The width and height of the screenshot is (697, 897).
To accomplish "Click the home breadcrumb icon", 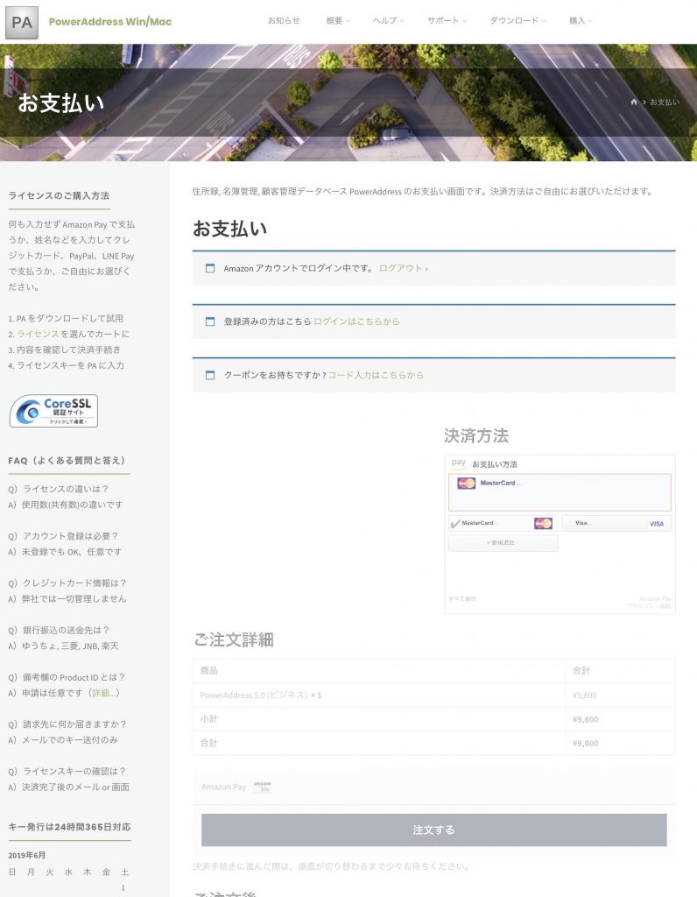I will [634, 102].
